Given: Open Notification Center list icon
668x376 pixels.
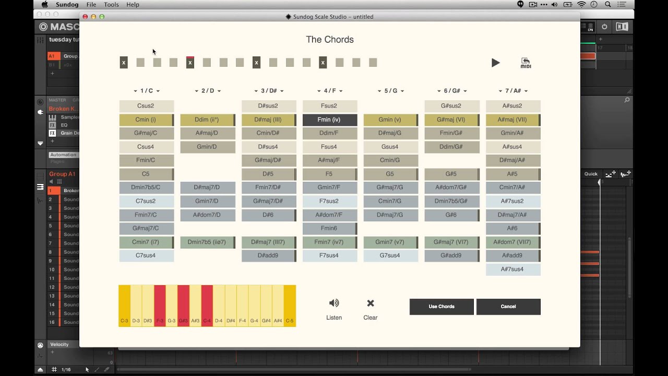Looking at the screenshot, I should [622, 4].
